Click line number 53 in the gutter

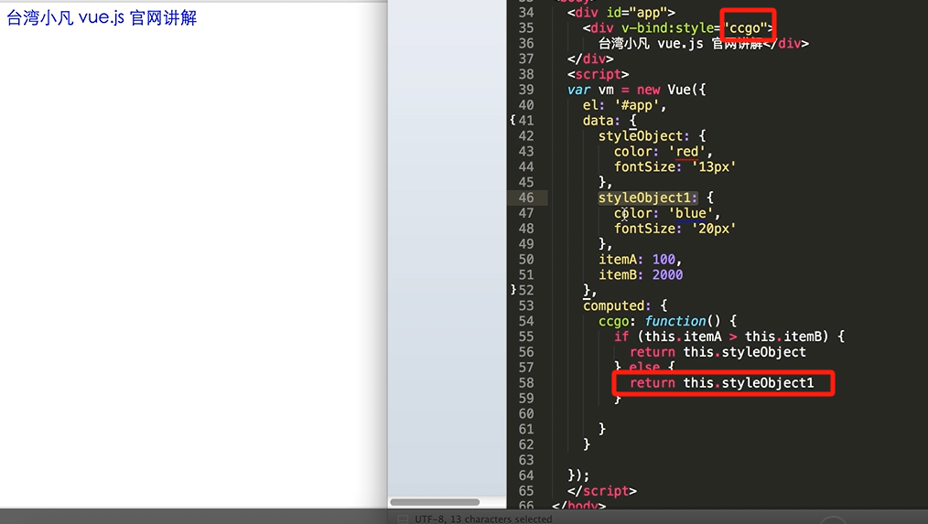(x=526, y=305)
